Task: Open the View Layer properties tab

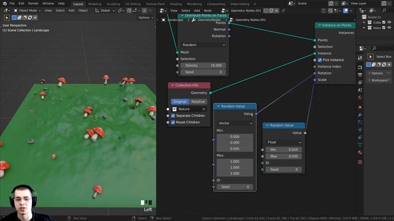Action: 360,82
